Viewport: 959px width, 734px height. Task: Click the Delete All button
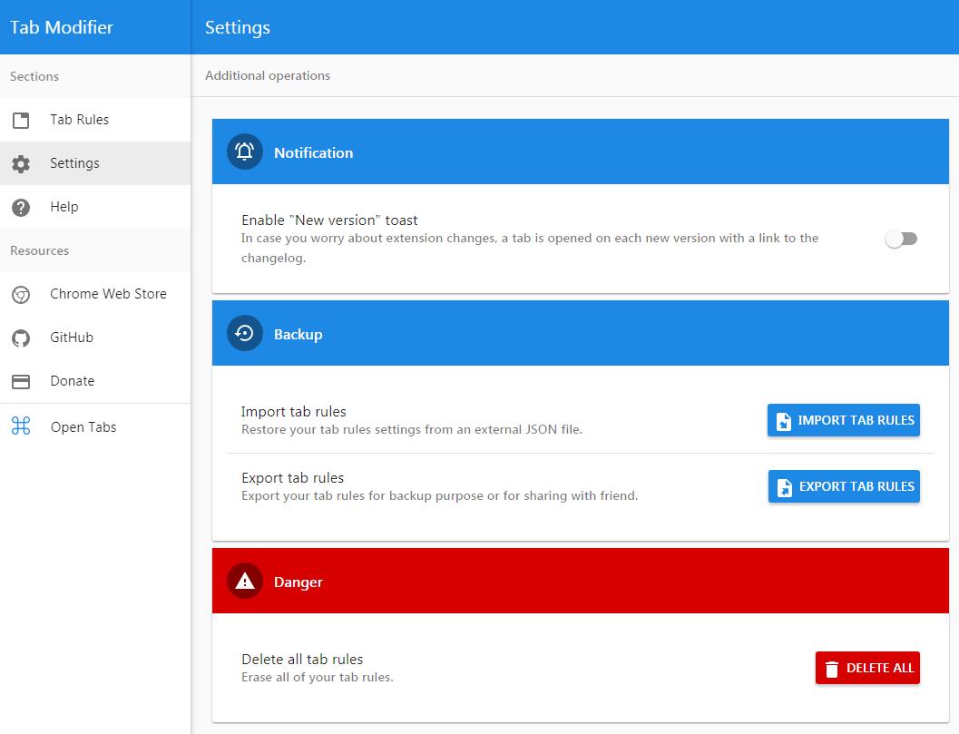(867, 668)
